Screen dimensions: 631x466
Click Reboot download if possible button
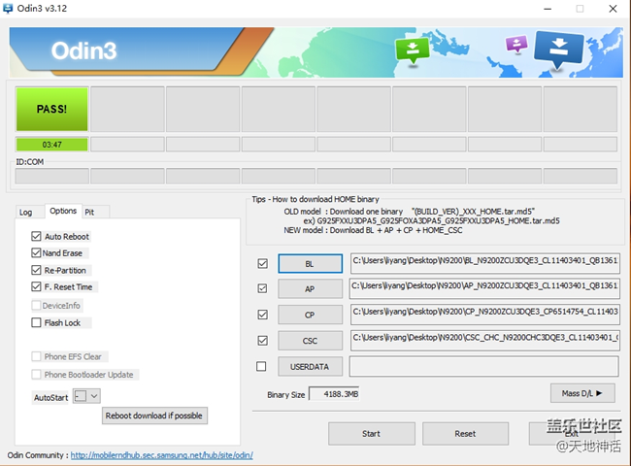[154, 416]
